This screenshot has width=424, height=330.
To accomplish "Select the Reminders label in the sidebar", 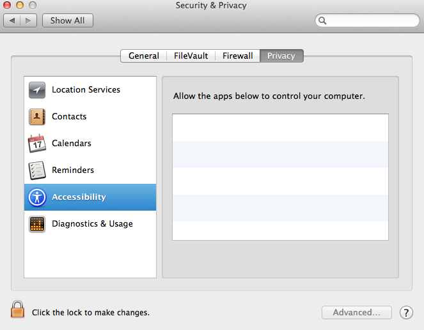I will point(73,170).
